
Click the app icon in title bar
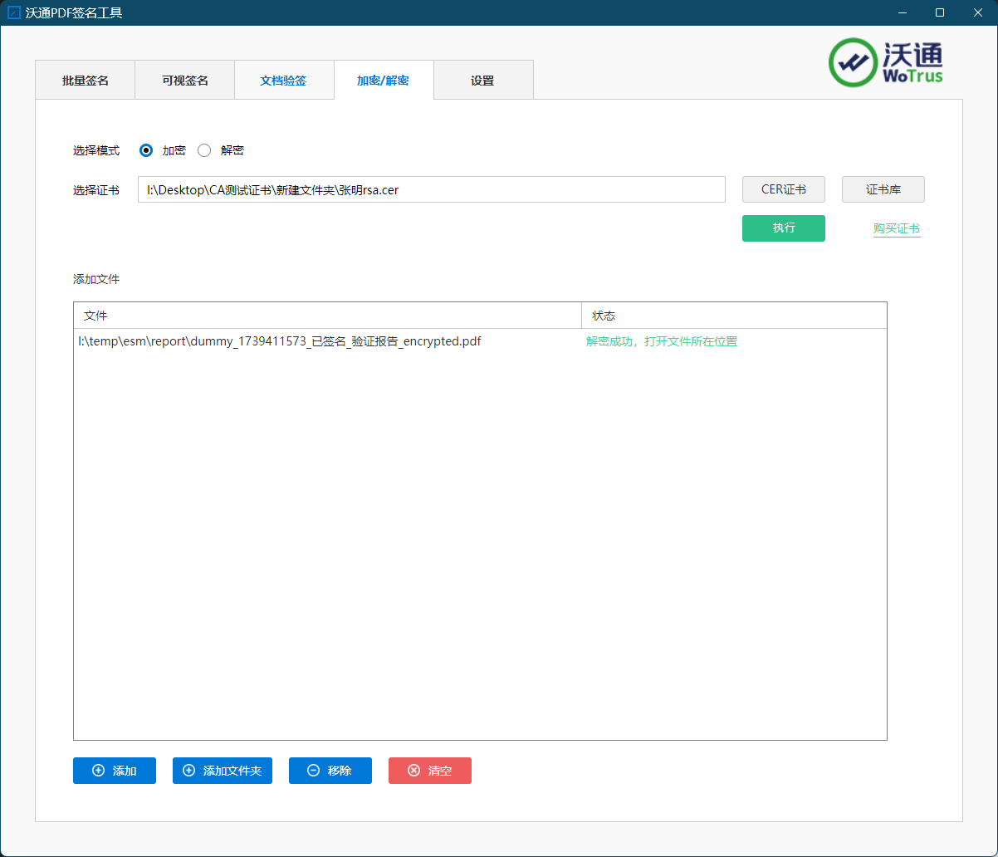point(13,12)
